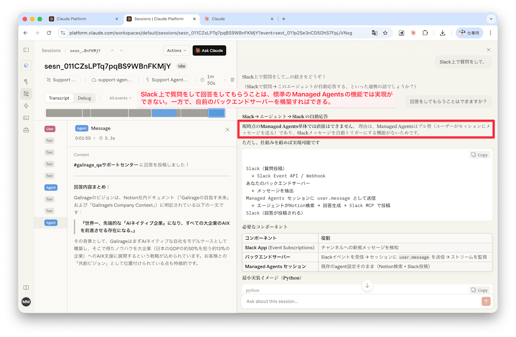Open the Claude extension starburst icon
The height and width of the screenshot is (337, 516).
pyautogui.click(x=413, y=33)
